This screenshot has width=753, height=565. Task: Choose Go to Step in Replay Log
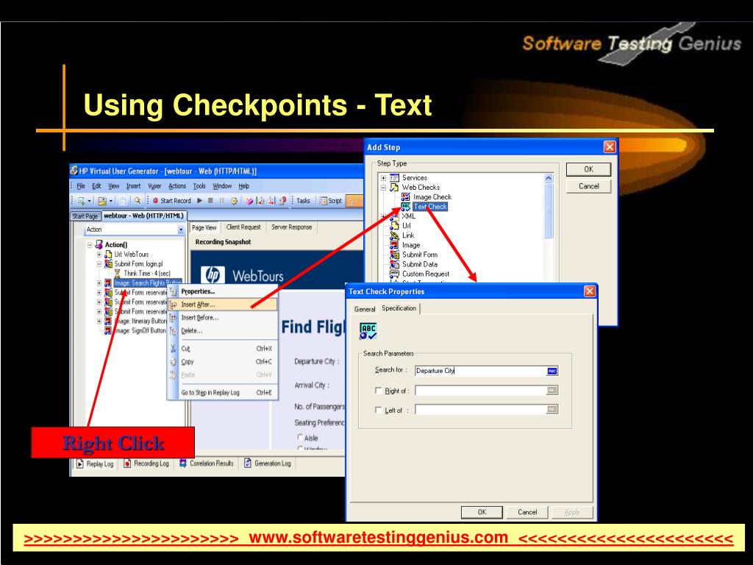click(x=222, y=393)
